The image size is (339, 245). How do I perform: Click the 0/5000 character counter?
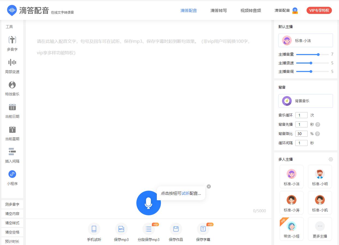[259, 211]
